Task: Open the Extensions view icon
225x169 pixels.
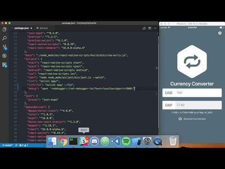Action: pyautogui.click(x=5, y=65)
